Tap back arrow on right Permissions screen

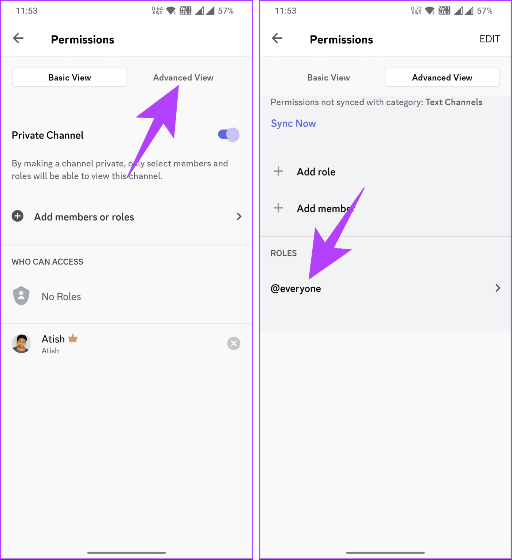(277, 38)
